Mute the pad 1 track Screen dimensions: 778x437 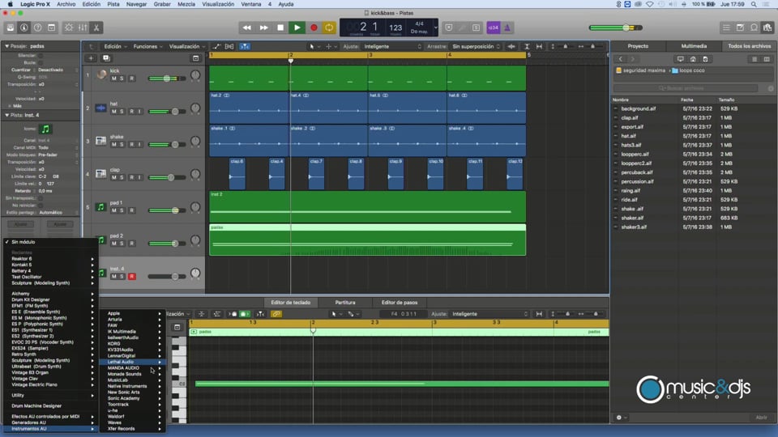point(114,210)
